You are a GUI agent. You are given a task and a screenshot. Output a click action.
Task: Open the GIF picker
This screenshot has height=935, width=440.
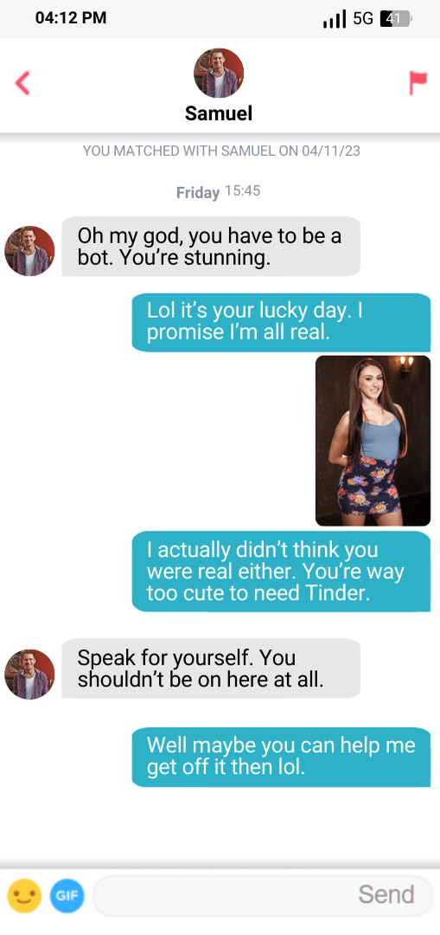point(67,896)
